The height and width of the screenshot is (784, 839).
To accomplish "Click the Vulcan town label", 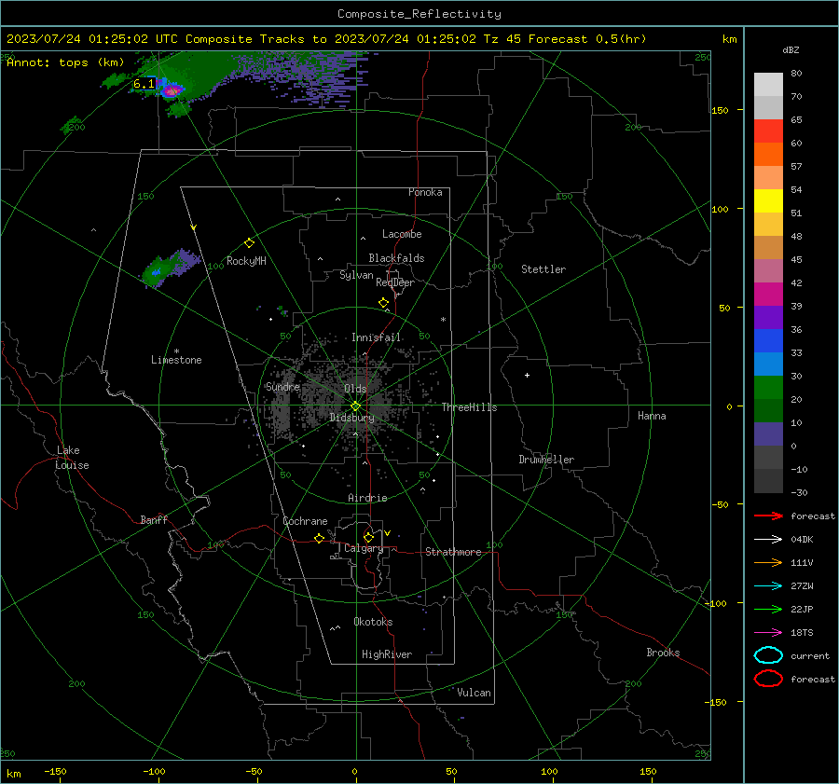I will pos(474,693).
